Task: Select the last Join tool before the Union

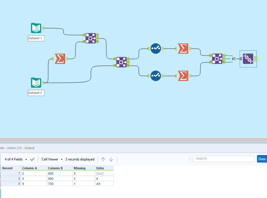Action: [x=217, y=59]
